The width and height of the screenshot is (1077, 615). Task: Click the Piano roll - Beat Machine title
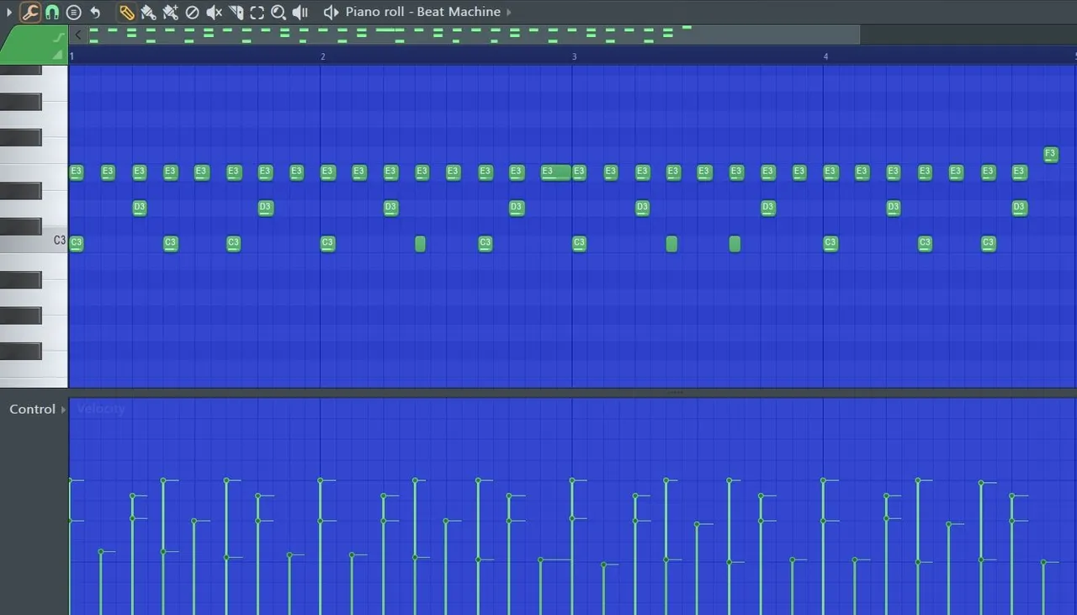click(x=423, y=12)
